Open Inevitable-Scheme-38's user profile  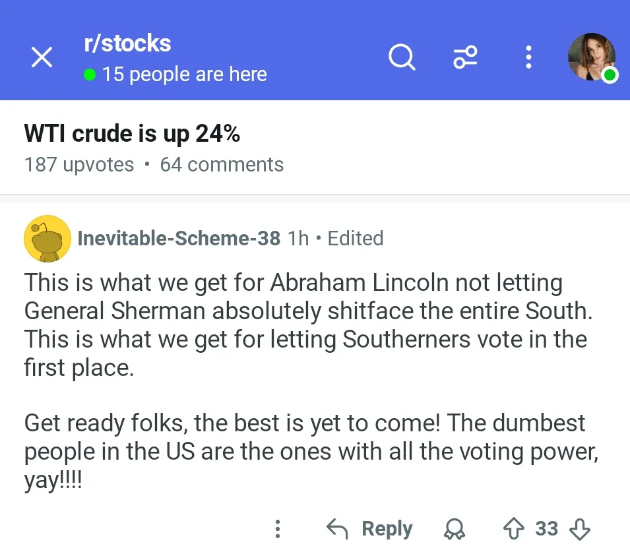(x=178, y=238)
